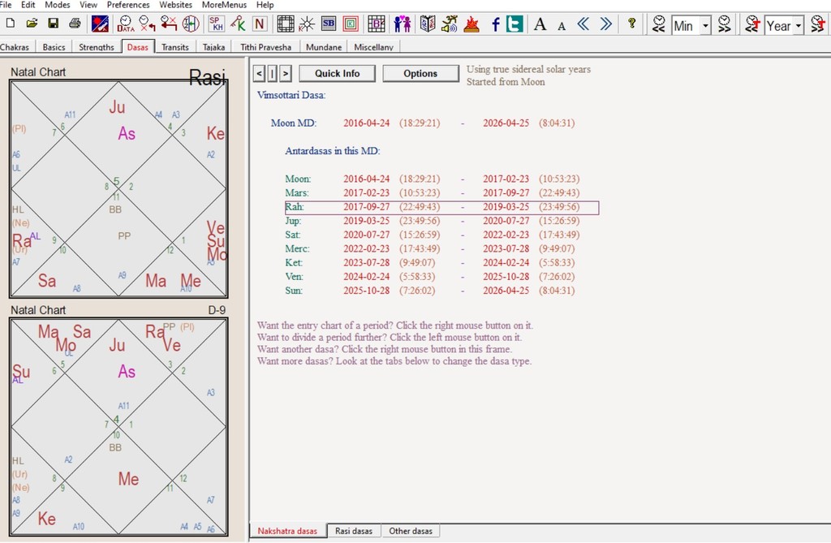The width and height of the screenshot is (831, 543).
Task: Click the square grid chakra icon
Action: tap(285, 24)
